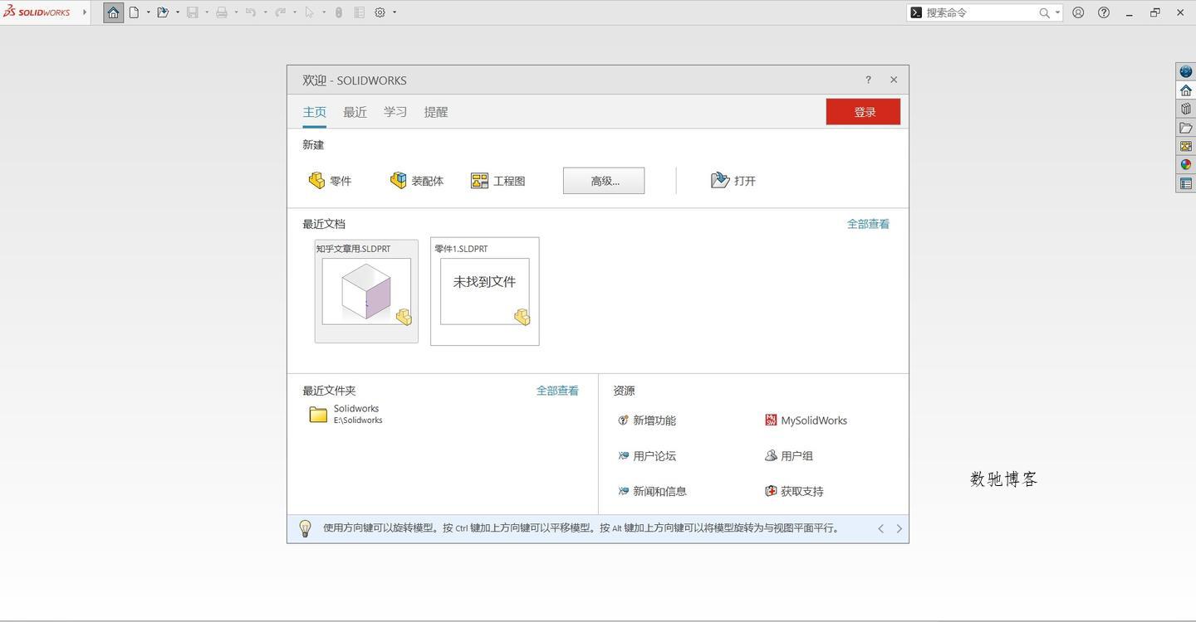Viewport: 1196px width, 622px height.
Task: Create a new 工程图 drawing
Action: coord(498,181)
